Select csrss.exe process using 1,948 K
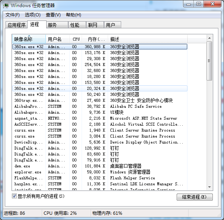This screenshot has width=224, height=220. click(x=100, y=130)
